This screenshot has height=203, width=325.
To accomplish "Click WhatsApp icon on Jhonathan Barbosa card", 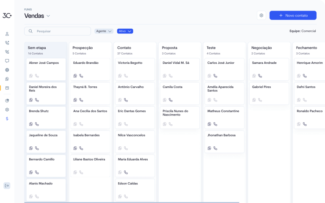I will (x=209, y=148).
